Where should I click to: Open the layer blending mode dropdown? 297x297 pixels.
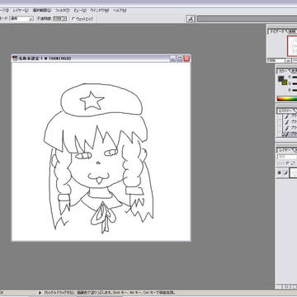tap(287, 157)
